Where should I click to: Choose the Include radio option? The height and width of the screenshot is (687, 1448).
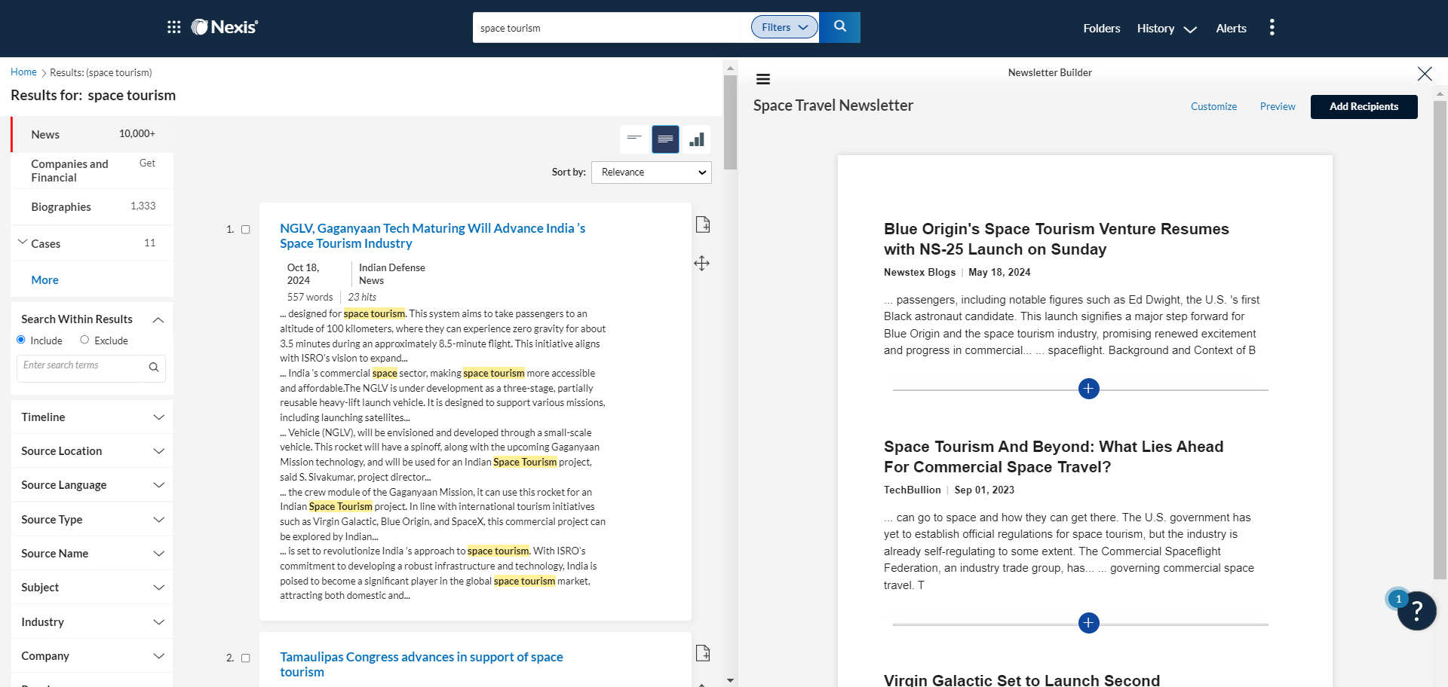(x=21, y=340)
